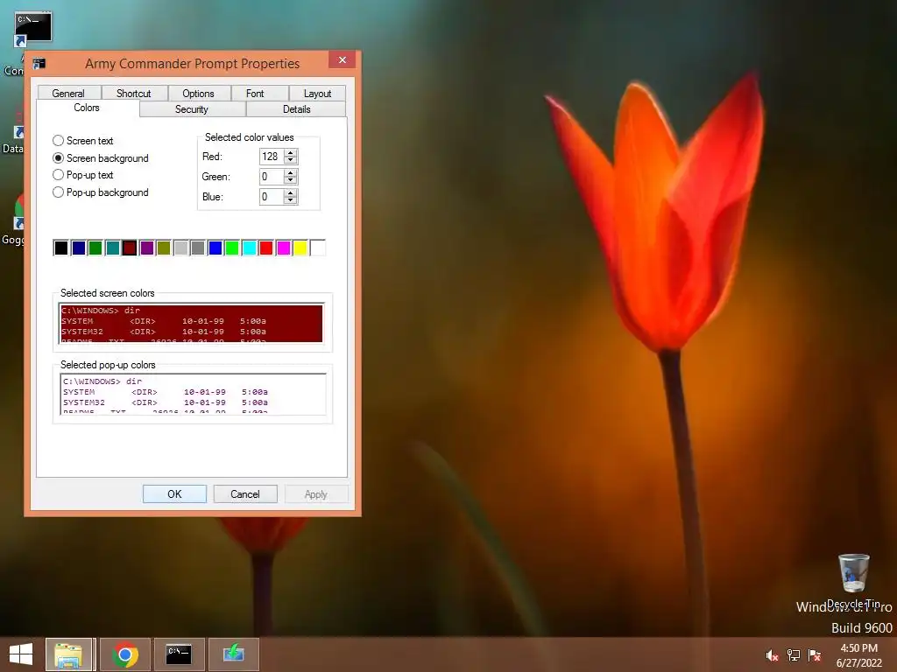Select the Screen background radio button
The width and height of the screenshot is (897, 672).
[x=100, y=158]
